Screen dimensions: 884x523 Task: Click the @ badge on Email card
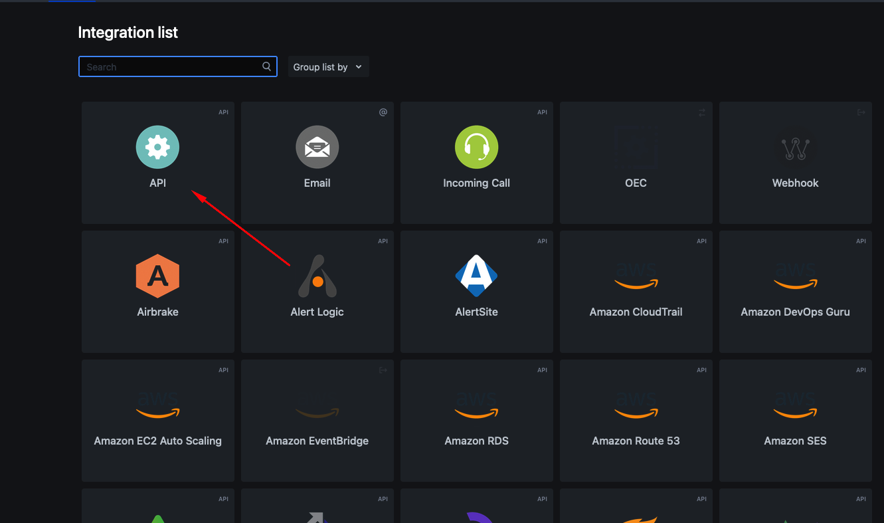383,112
